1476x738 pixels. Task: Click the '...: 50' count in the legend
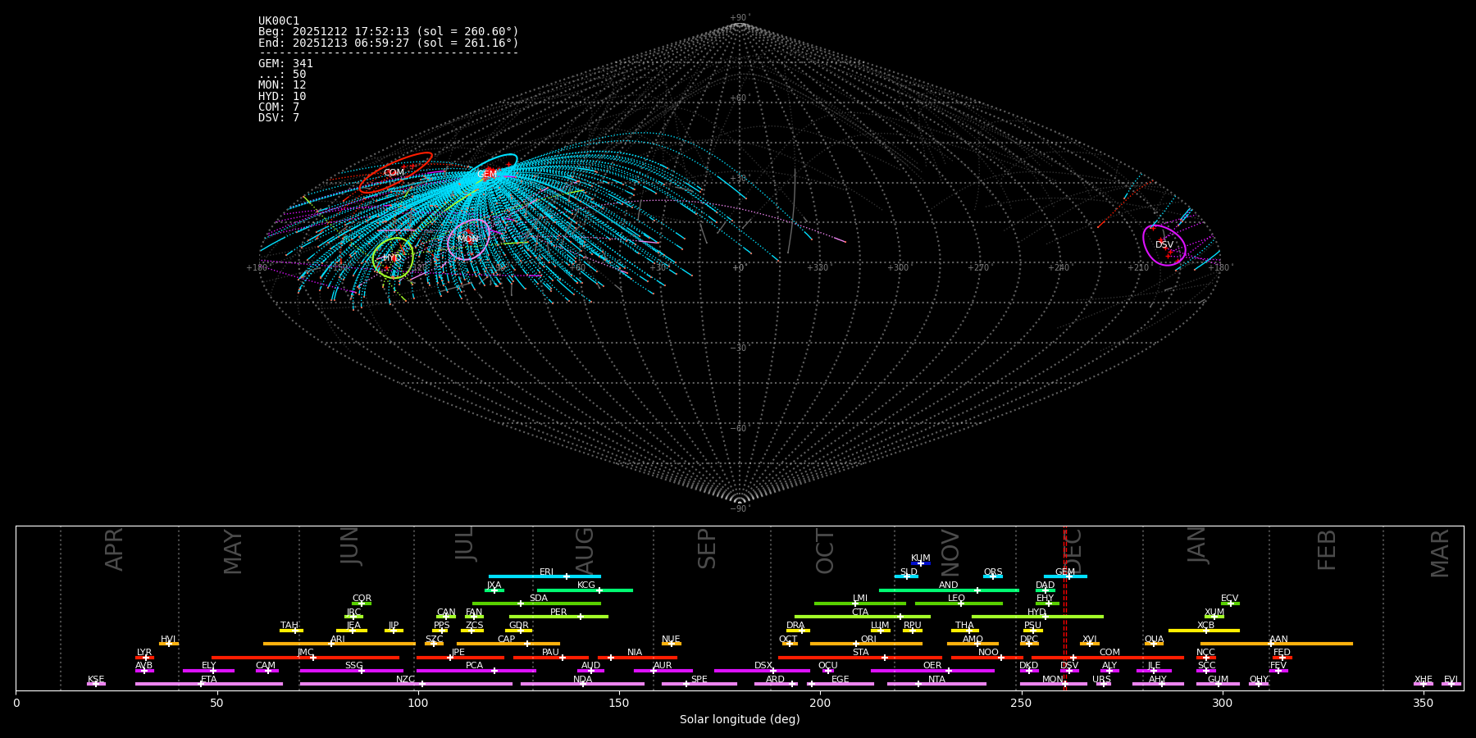point(282,75)
